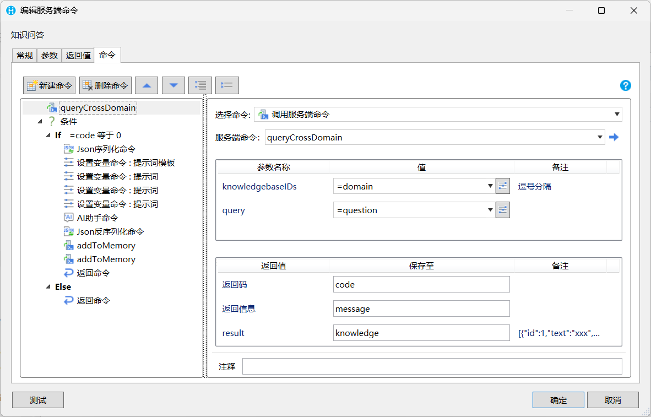Click the 设置变量命令：提示词模板 slider icon
The image size is (651, 417).
click(x=68, y=163)
